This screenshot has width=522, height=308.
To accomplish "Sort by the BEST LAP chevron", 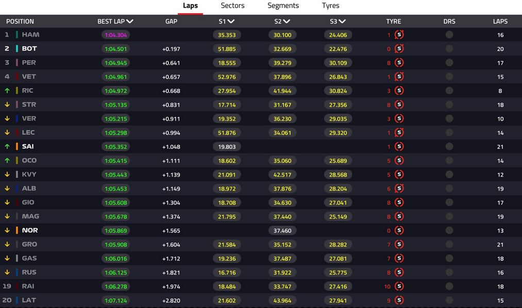I will click(130, 21).
